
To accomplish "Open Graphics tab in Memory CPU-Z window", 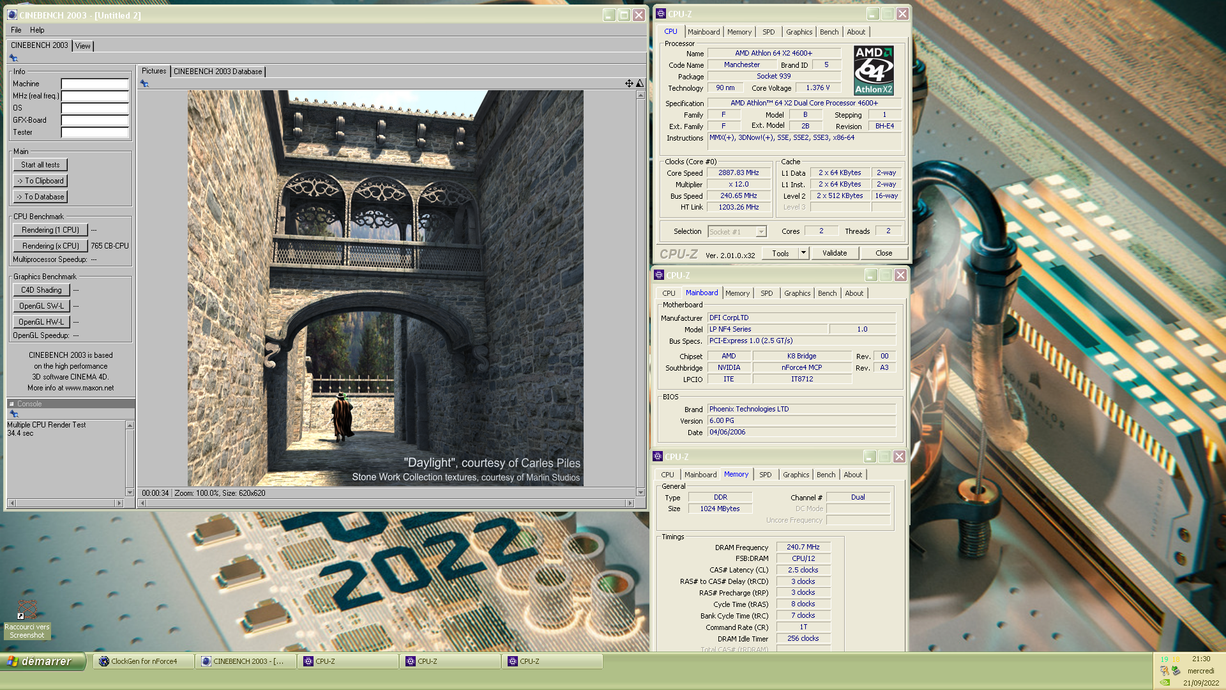I will pyautogui.click(x=796, y=475).
